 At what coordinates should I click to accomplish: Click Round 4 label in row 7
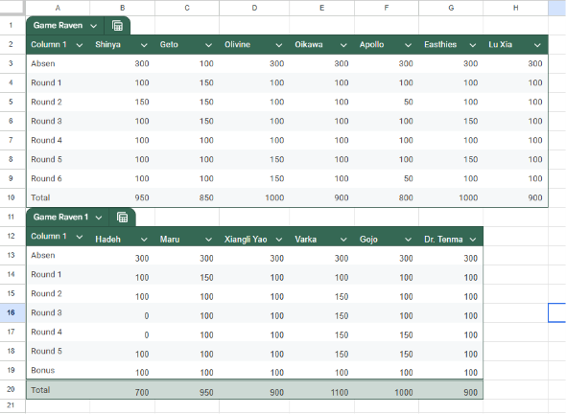[x=46, y=140]
